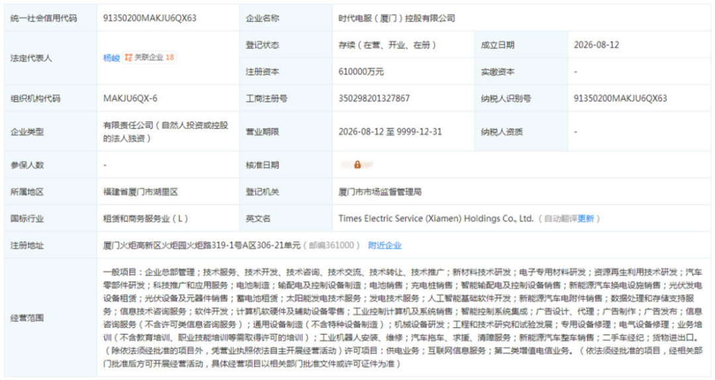This screenshot has height=380, width=715.
Task: Click the 经营范围 label cell
Action: [50, 318]
